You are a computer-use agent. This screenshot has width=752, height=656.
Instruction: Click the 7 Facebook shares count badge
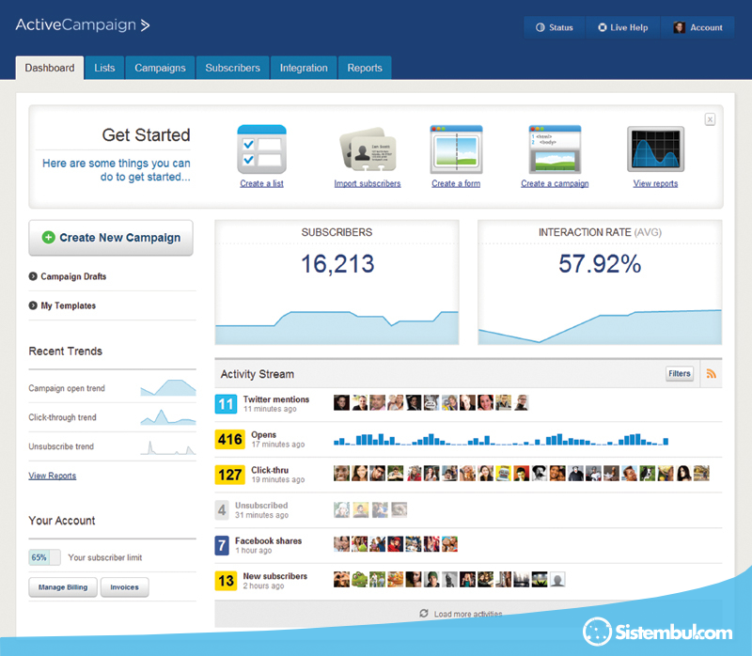(x=222, y=545)
